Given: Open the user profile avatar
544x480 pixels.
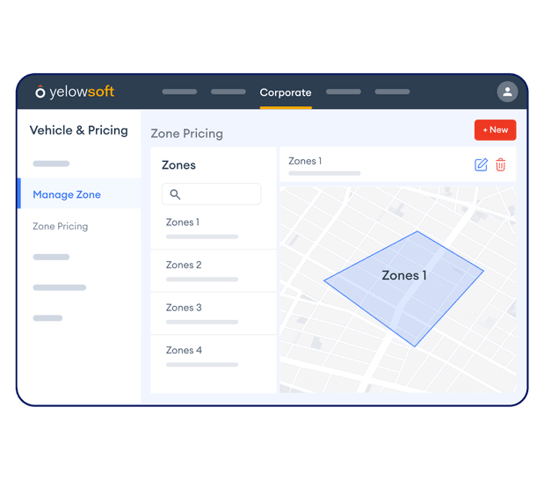Looking at the screenshot, I should pyautogui.click(x=507, y=91).
